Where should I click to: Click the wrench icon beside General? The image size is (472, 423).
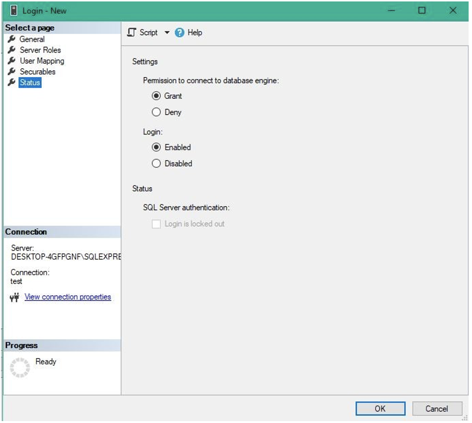[12, 39]
